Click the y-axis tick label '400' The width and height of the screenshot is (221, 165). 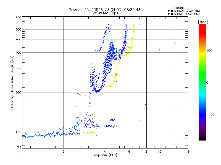pos(18,53)
